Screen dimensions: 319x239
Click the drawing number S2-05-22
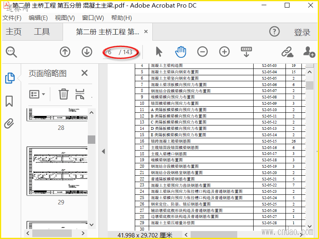(x=269, y=185)
